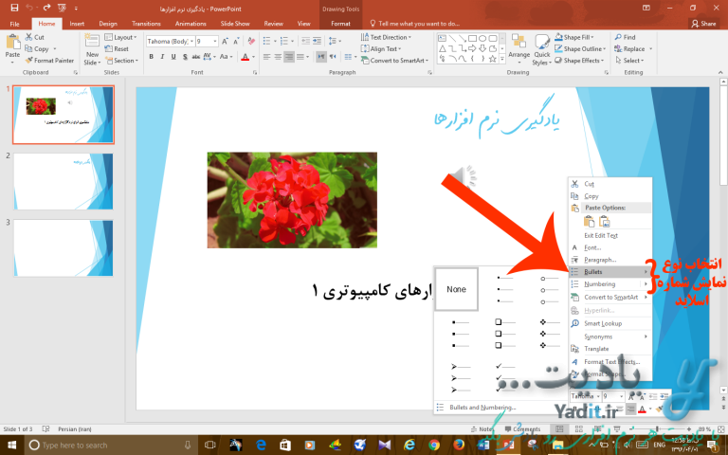This screenshot has width=728, height=455.
Task: Choose Numbering in the context menu
Action: tap(610, 284)
